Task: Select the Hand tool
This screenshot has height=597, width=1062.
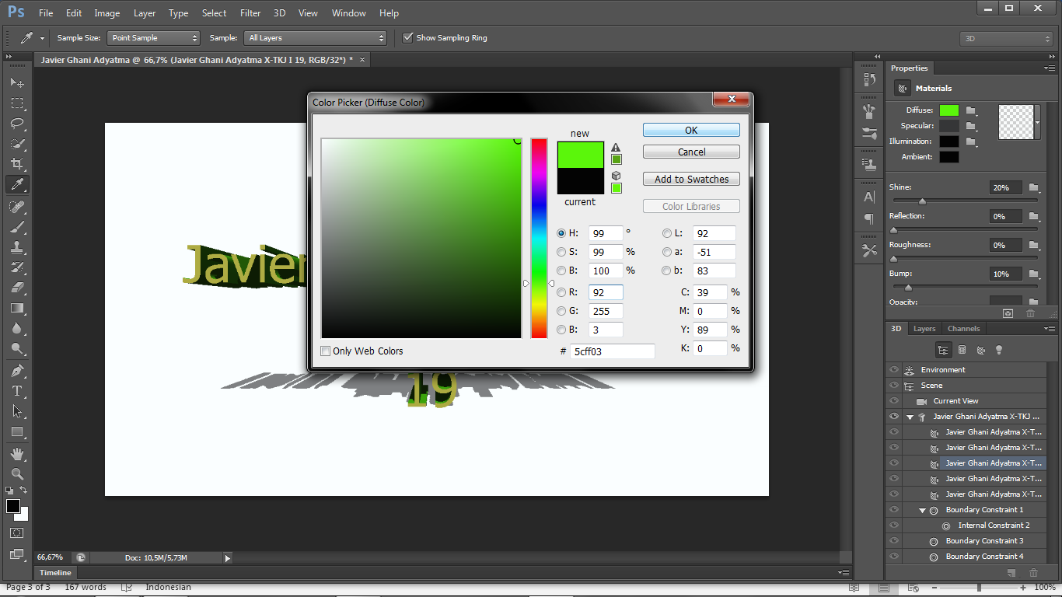Action: click(x=16, y=453)
